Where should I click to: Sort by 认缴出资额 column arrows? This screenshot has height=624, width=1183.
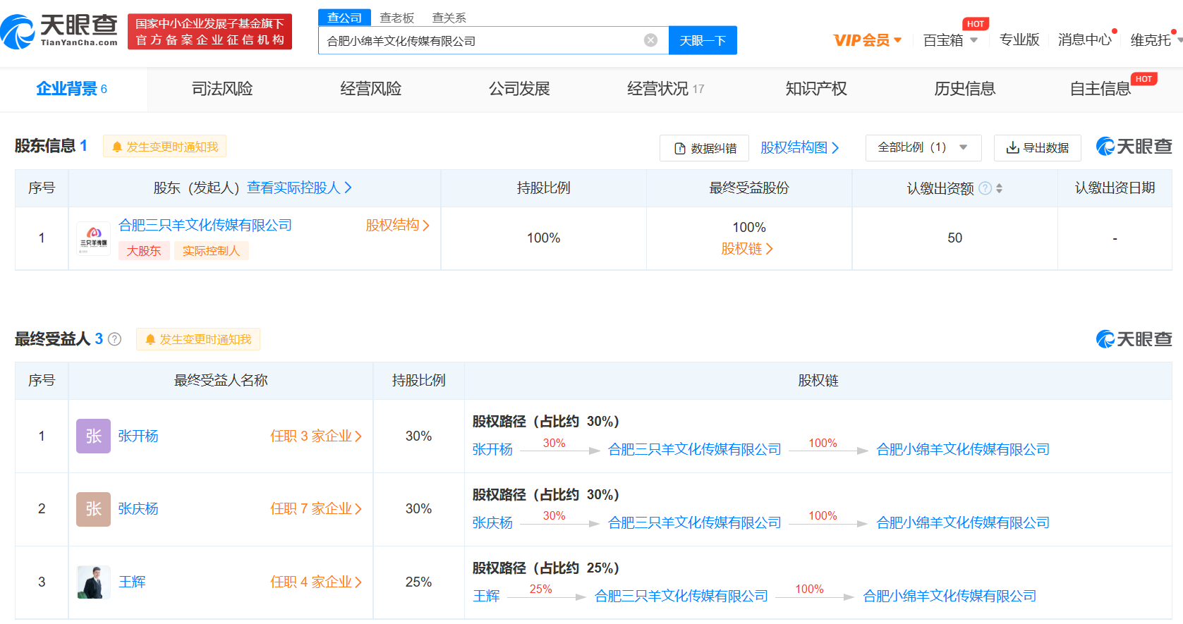999,188
